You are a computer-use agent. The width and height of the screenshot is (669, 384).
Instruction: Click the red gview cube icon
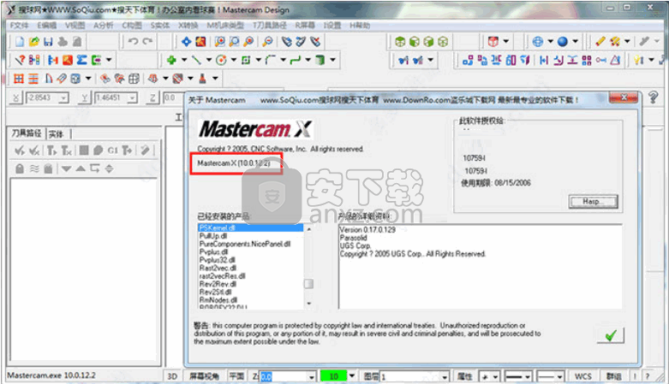[493, 41]
